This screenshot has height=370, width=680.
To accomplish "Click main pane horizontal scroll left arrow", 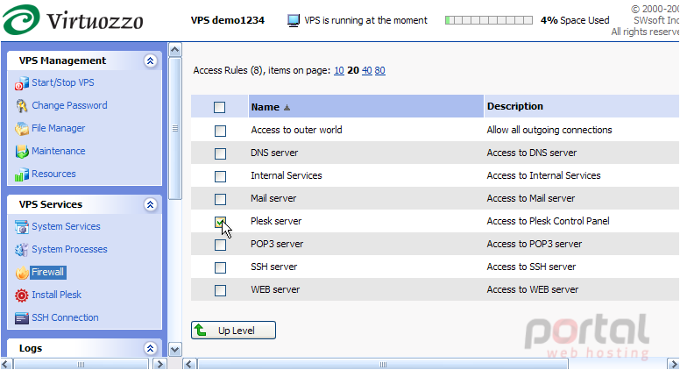I will 189,364.
